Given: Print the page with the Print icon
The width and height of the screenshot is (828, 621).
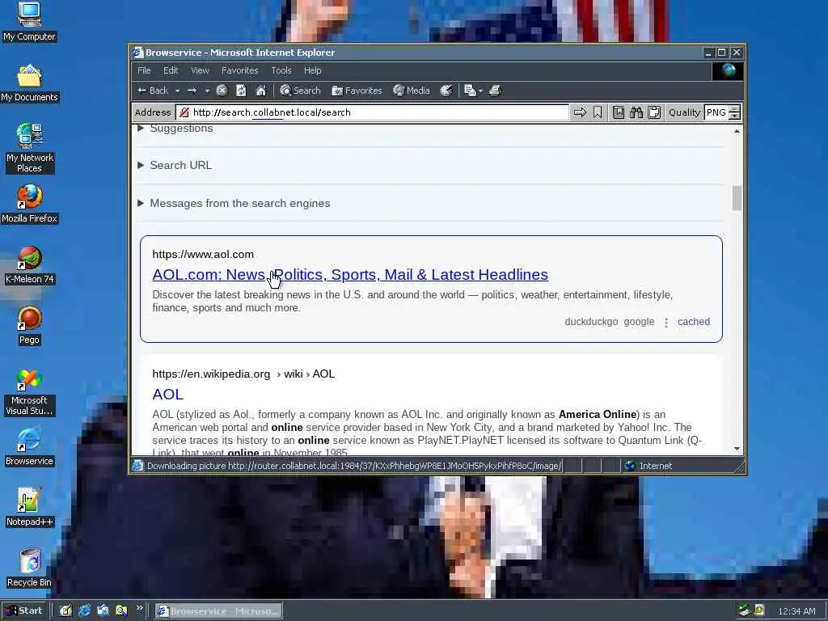Looking at the screenshot, I should (x=496, y=91).
